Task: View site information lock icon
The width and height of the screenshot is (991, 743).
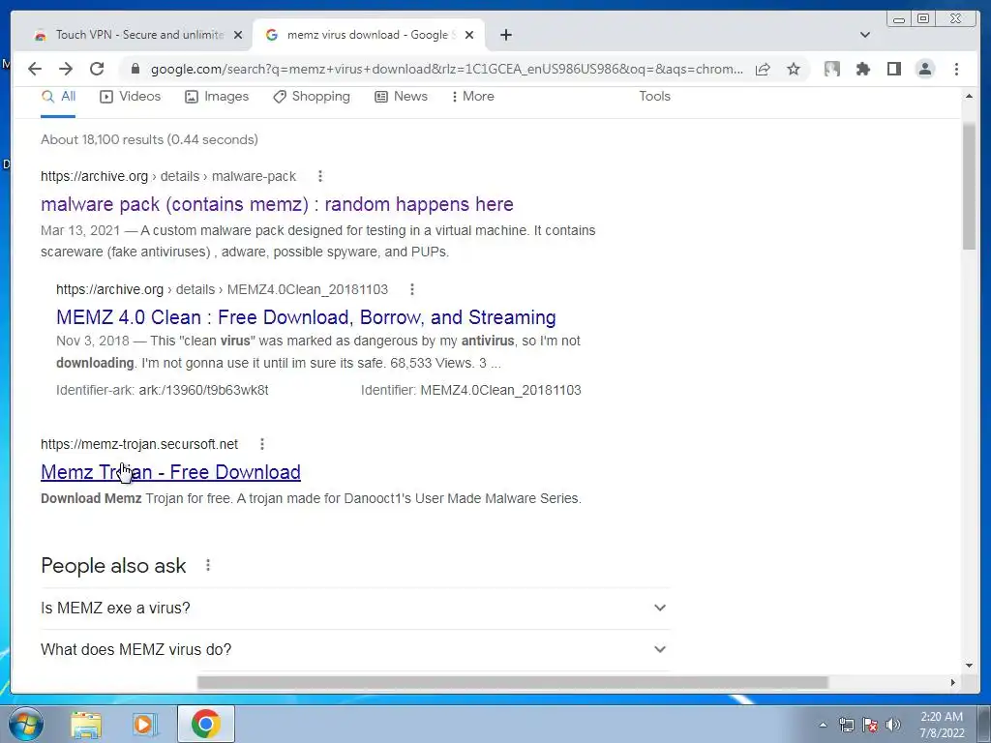Action: (135, 69)
